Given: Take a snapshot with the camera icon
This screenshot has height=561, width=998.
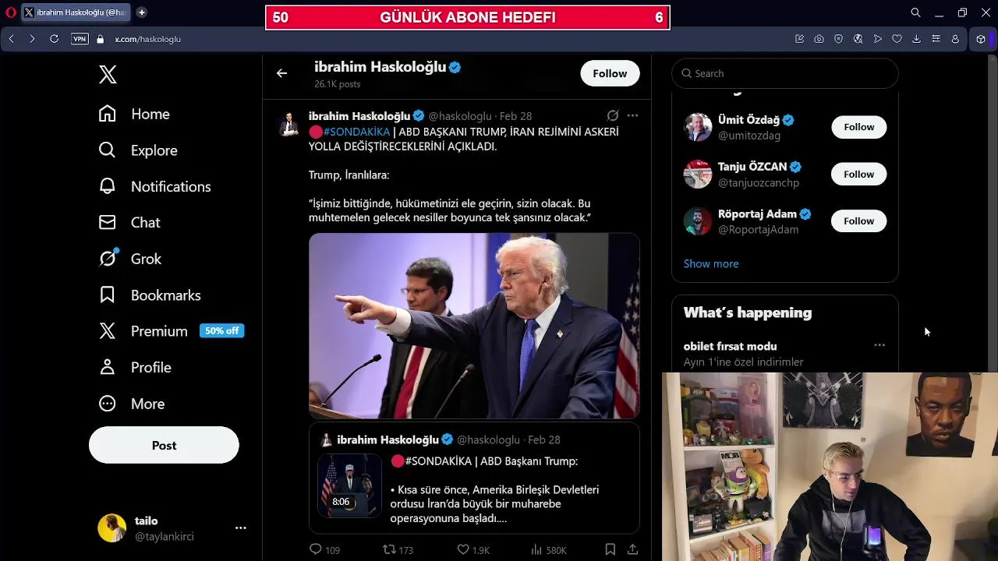Looking at the screenshot, I should tap(819, 38).
